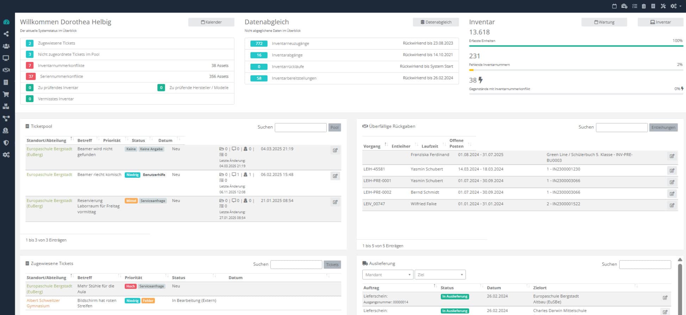Edit the 'Reservierung Laborraum' ticket
The height and width of the screenshot is (315, 686).
click(x=335, y=202)
